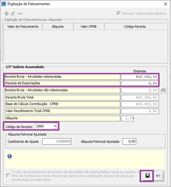Click the Alíquota 1,00 value field
The width and height of the screenshot is (171, 187).
click(127, 118)
